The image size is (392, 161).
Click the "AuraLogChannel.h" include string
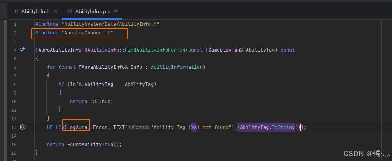coord(87,33)
